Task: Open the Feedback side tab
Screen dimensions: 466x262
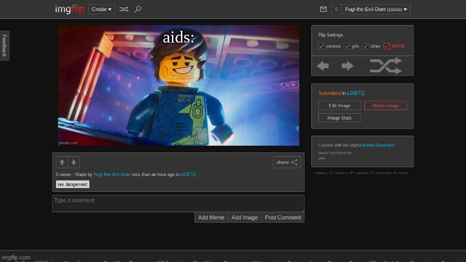Action: [5, 46]
